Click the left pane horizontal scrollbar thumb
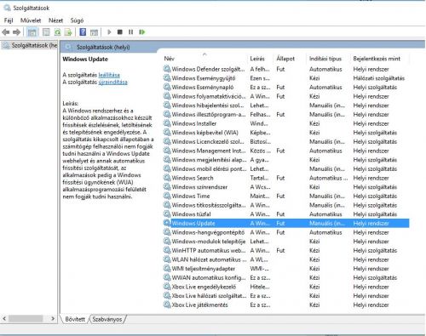Viewport: 426px width, 336px height. pyautogui.click(x=26, y=318)
